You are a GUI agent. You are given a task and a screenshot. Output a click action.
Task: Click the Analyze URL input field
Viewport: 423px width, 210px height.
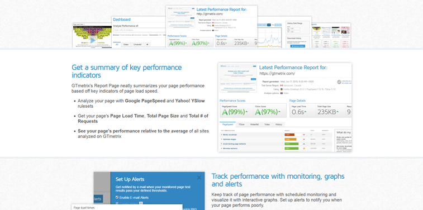140,30
